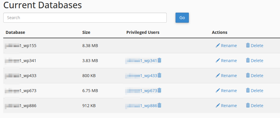Click the trash icon beside privileged user 1_wp341
The image size is (280, 118).
(x=159, y=61)
